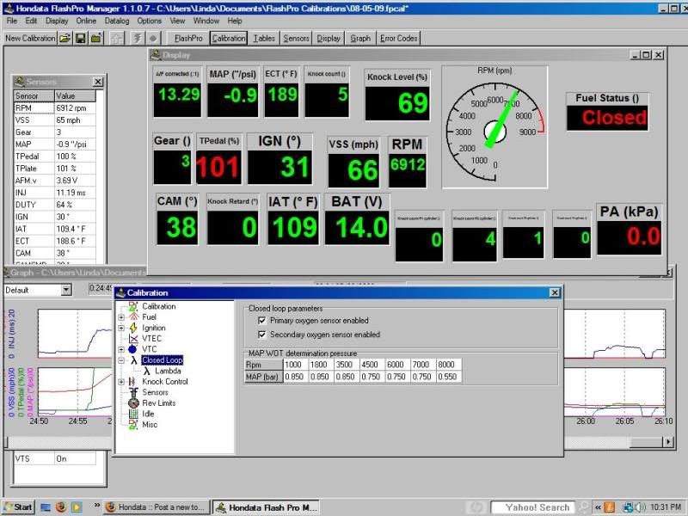This screenshot has width=688, height=516.
Task: Select the Lambda tree item
Action: pyautogui.click(x=168, y=371)
